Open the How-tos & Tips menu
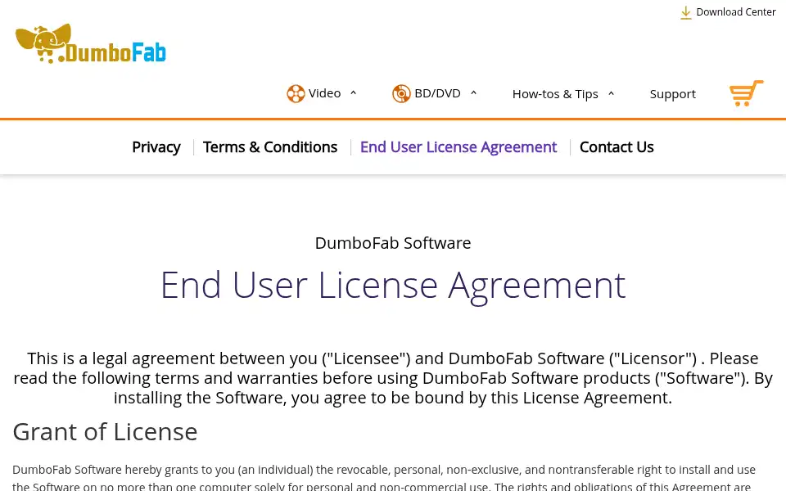The width and height of the screenshot is (786, 491). click(555, 94)
